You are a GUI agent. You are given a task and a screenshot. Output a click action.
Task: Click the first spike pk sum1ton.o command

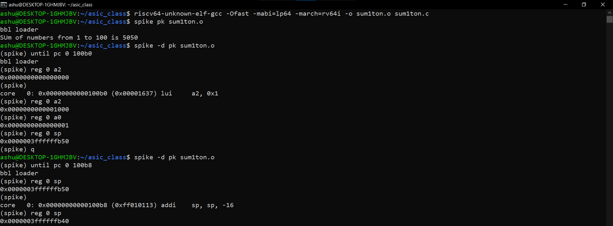pyautogui.click(x=169, y=21)
